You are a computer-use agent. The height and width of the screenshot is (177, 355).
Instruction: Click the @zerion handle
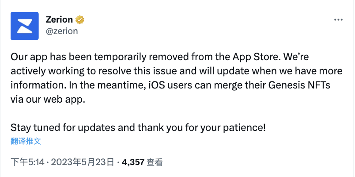(62, 31)
